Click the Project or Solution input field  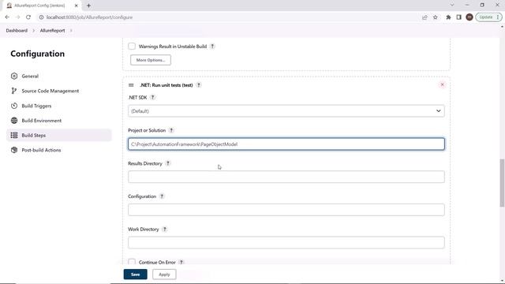(286, 144)
